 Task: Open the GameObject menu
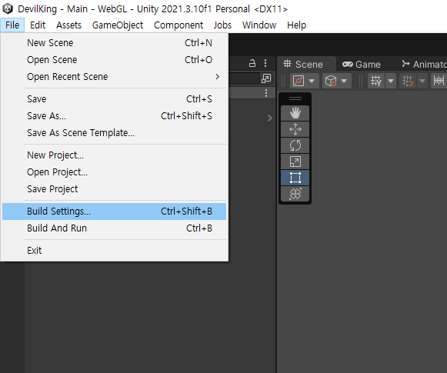coord(118,25)
